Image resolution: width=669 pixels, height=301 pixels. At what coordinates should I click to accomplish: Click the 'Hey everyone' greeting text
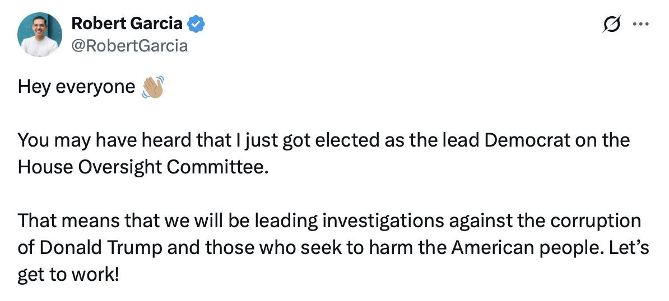point(76,88)
